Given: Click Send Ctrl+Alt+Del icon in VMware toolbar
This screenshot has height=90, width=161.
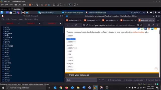Looking at the screenshot, I should click(37, 5).
